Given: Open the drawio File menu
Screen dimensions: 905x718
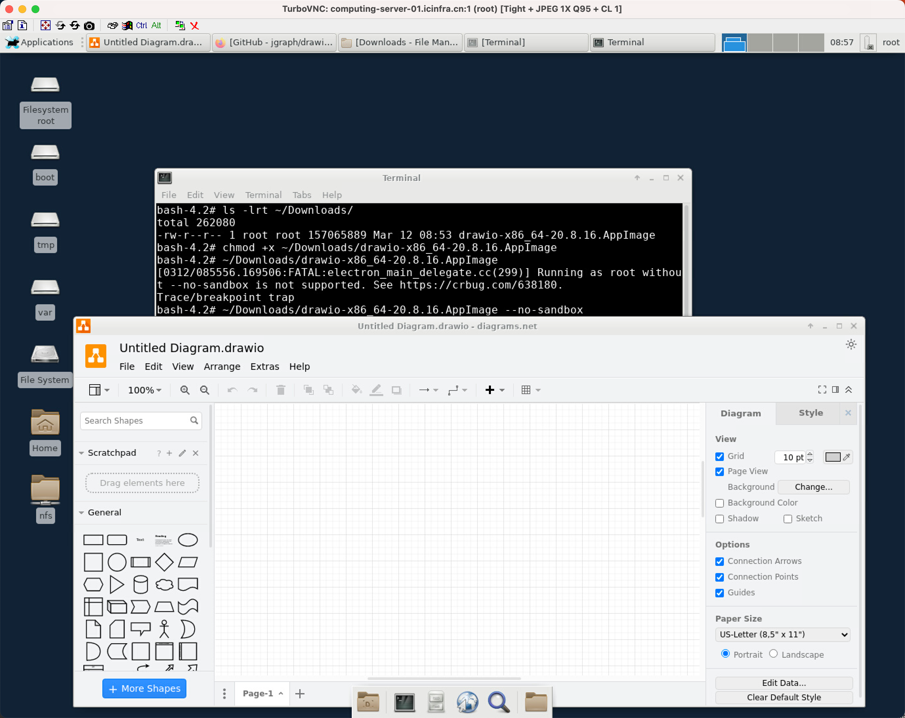Looking at the screenshot, I should point(127,367).
